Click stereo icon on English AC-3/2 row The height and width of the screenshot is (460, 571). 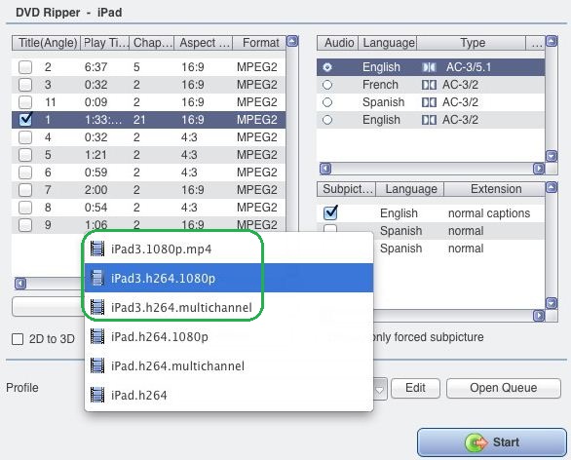(x=429, y=120)
